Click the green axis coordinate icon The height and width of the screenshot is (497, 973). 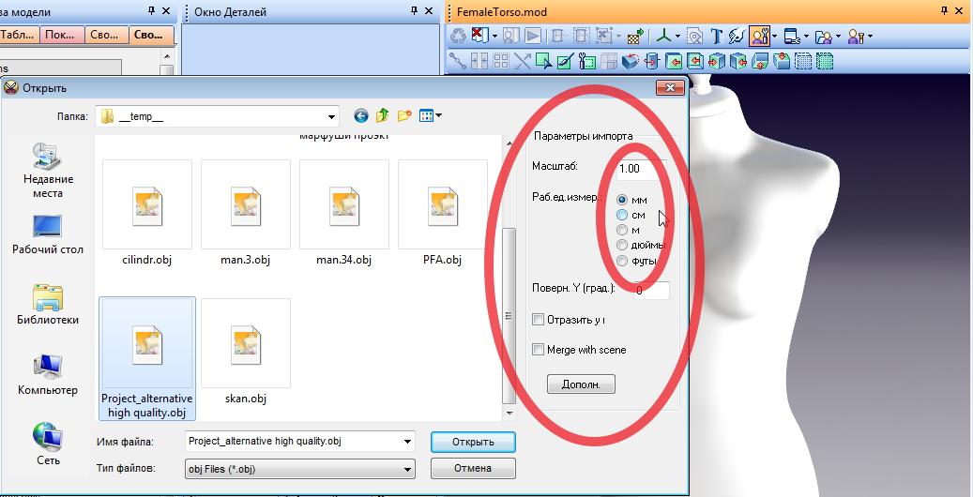664,36
